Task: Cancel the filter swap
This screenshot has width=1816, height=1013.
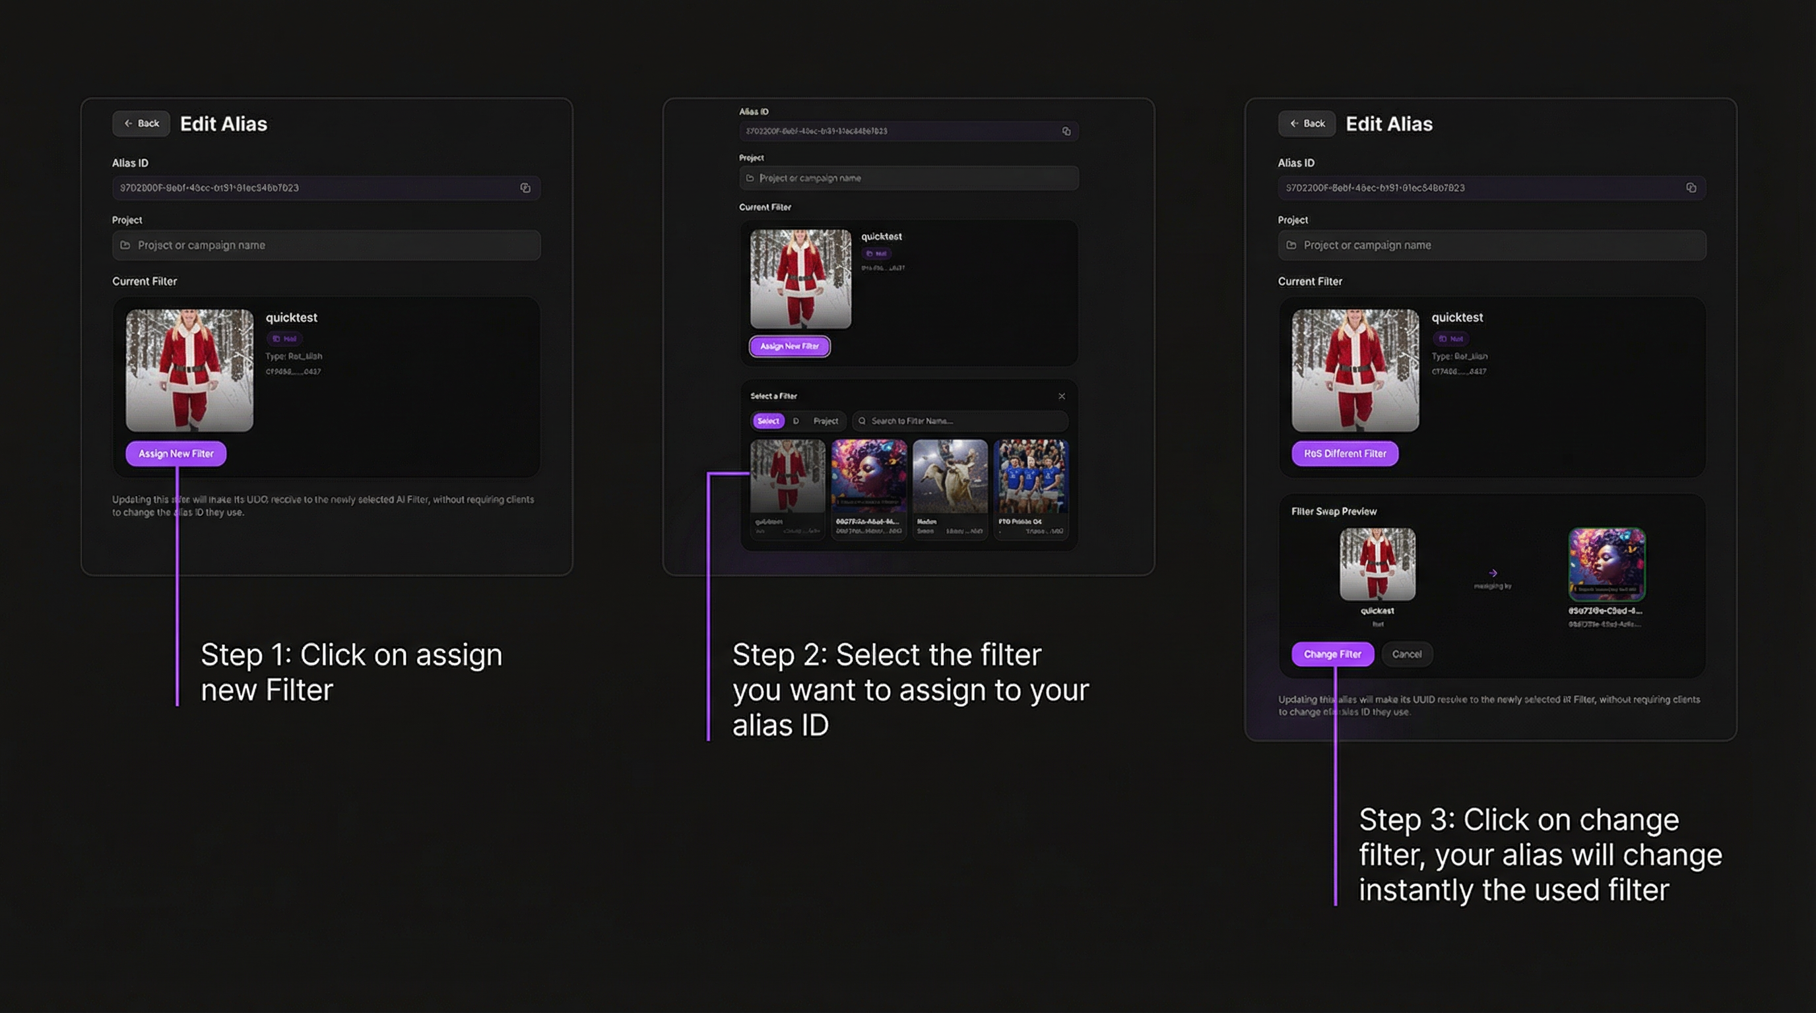Action: pyautogui.click(x=1406, y=654)
